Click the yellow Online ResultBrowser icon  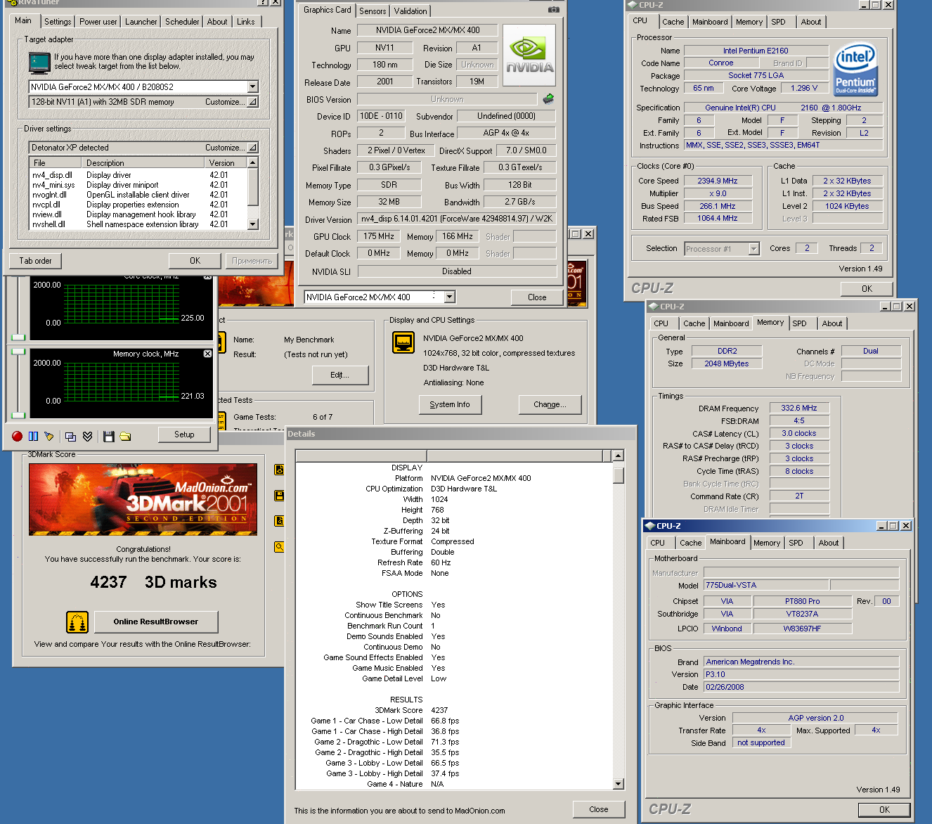77,622
